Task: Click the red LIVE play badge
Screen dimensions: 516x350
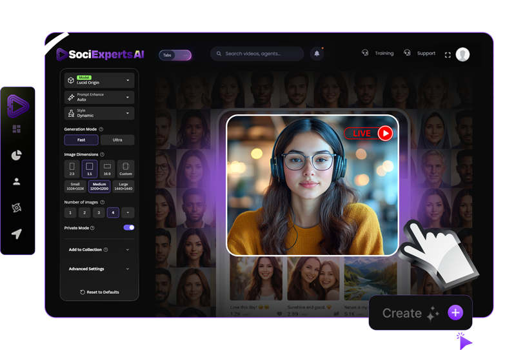Action: pos(369,133)
